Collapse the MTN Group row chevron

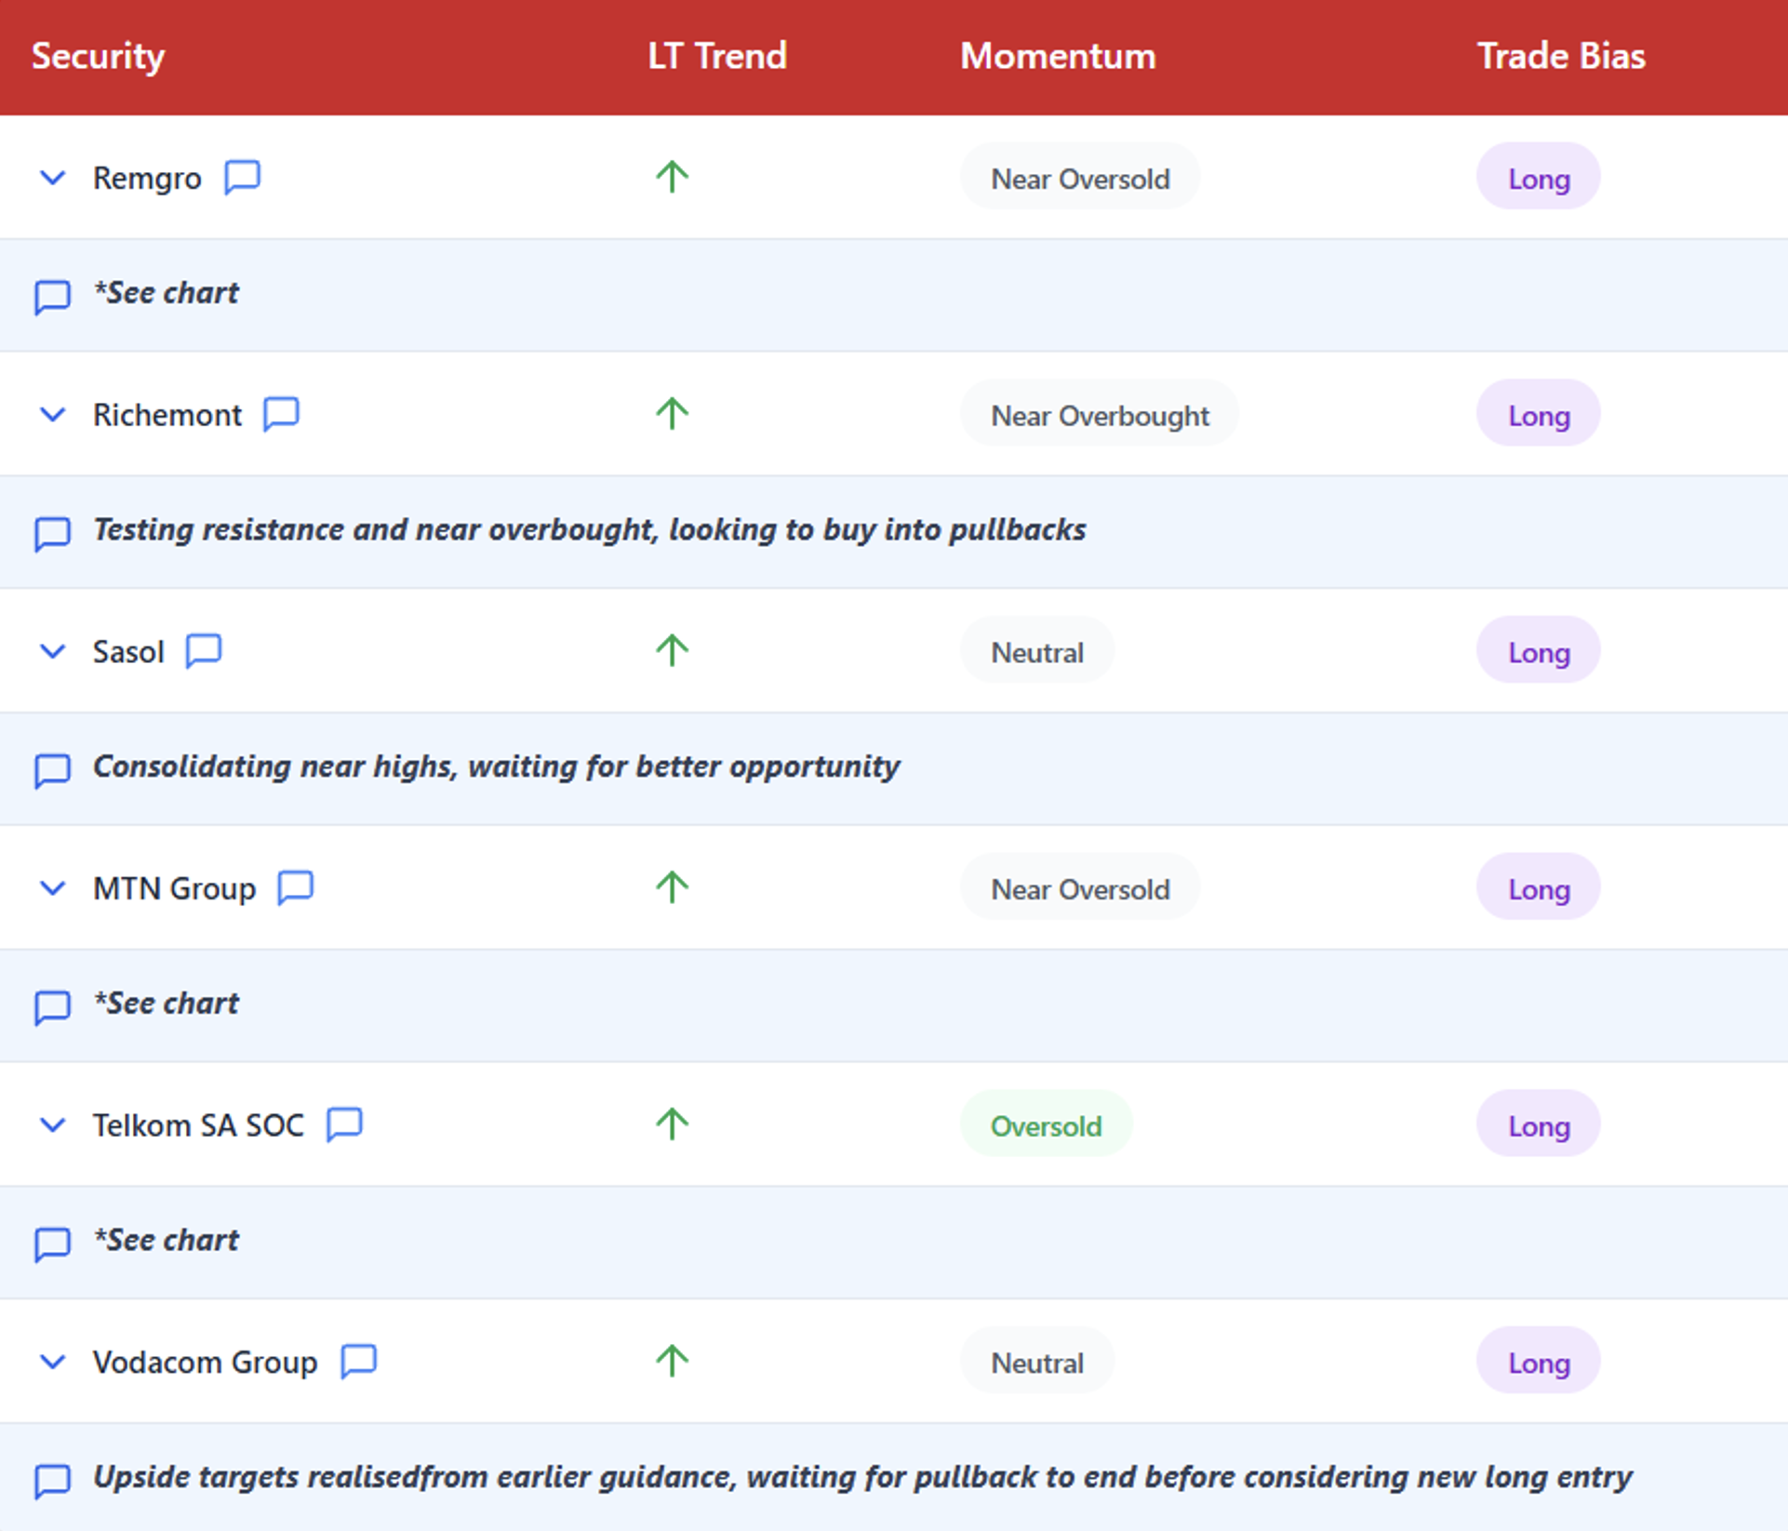pos(53,888)
